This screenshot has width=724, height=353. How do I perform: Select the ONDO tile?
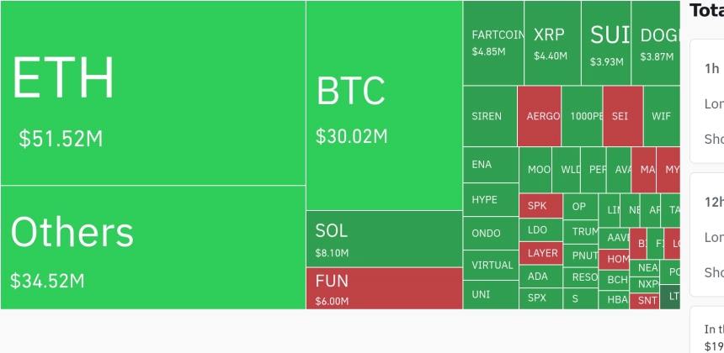coord(491,233)
